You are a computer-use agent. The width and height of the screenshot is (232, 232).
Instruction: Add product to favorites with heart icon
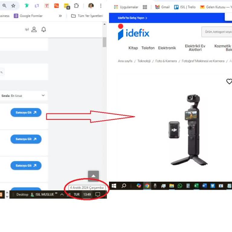coord(229,81)
